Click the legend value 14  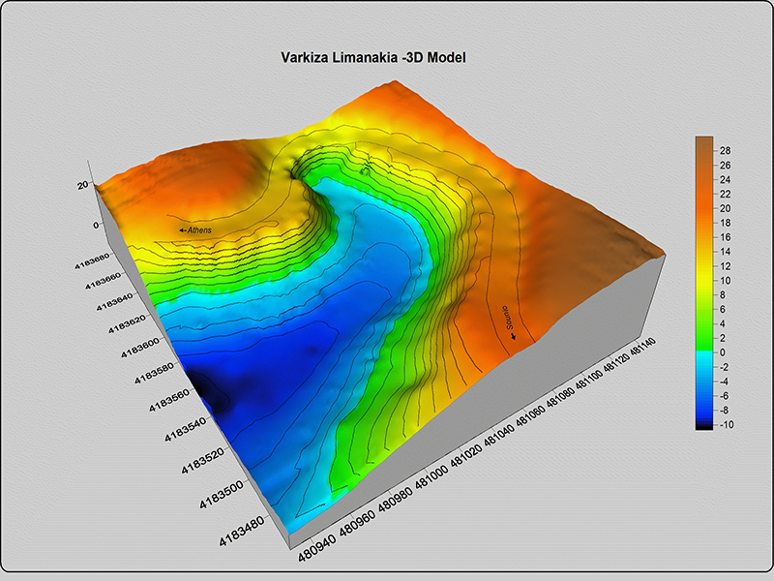(725, 252)
